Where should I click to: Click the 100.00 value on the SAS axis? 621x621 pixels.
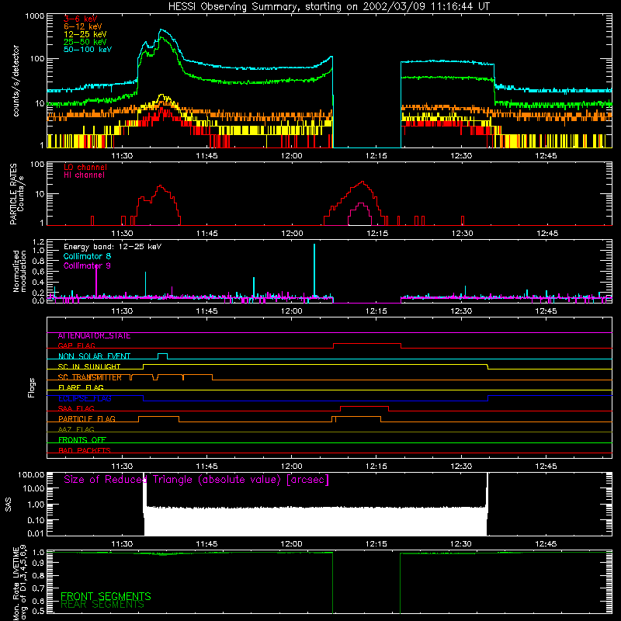coord(31,474)
